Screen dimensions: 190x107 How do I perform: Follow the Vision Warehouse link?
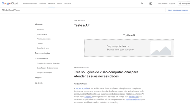pos(133,100)
